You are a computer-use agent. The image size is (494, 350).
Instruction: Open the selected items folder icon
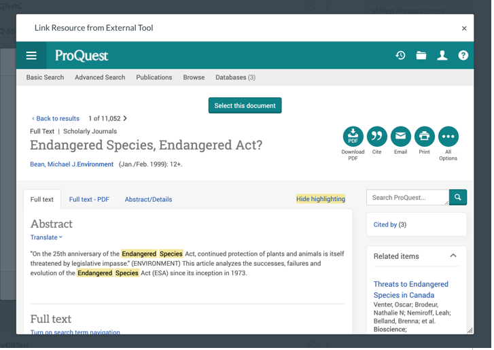pos(421,56)
